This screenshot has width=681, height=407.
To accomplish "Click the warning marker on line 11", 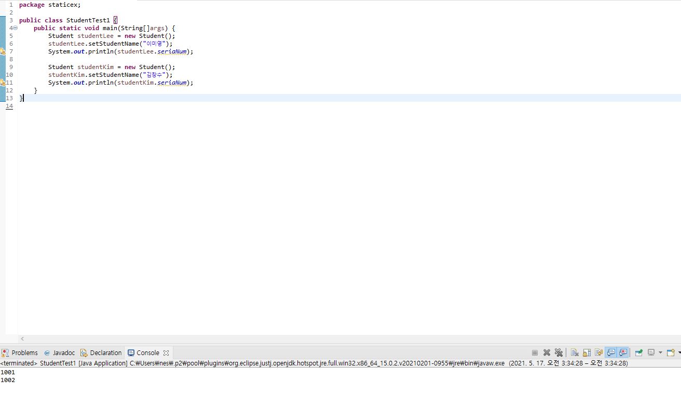I will click(3, 83).
